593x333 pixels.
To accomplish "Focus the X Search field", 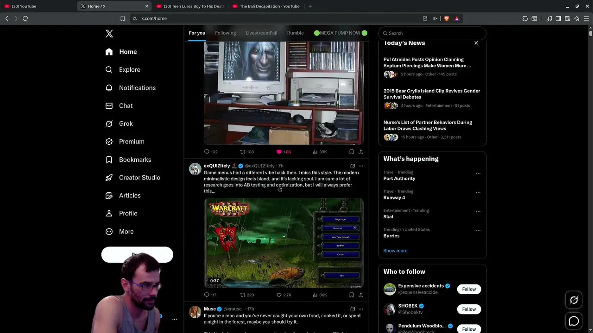I will (x=432, y=33).
